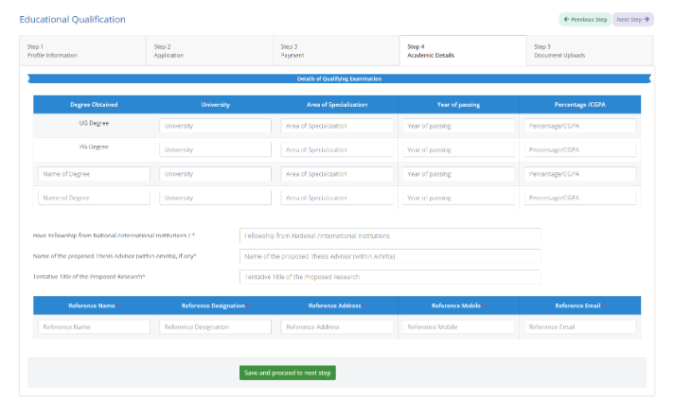The width and height of the screenshot is (674, 400).
Task: Open Step 5 Document Uploads tab
Action: click(x=589, y=50)
